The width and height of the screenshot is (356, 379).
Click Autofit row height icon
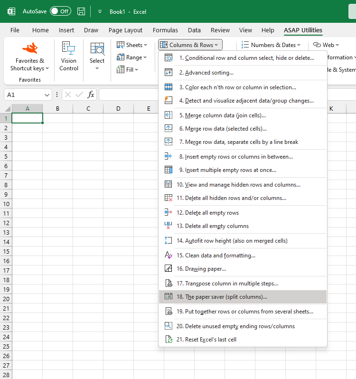(x=169, y=240)
